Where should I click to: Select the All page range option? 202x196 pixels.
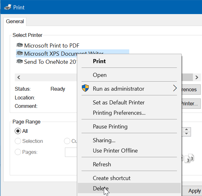pos(18,131)
